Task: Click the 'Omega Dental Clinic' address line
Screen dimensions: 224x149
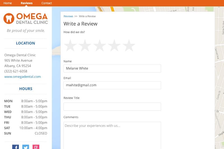Action: click(20, 55)
